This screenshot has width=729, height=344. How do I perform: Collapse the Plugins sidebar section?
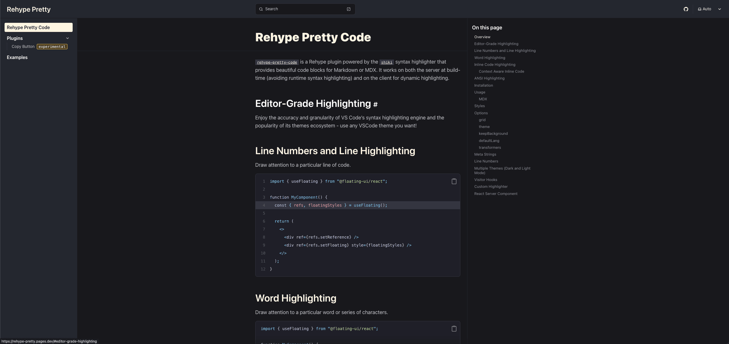coord(68,38)
